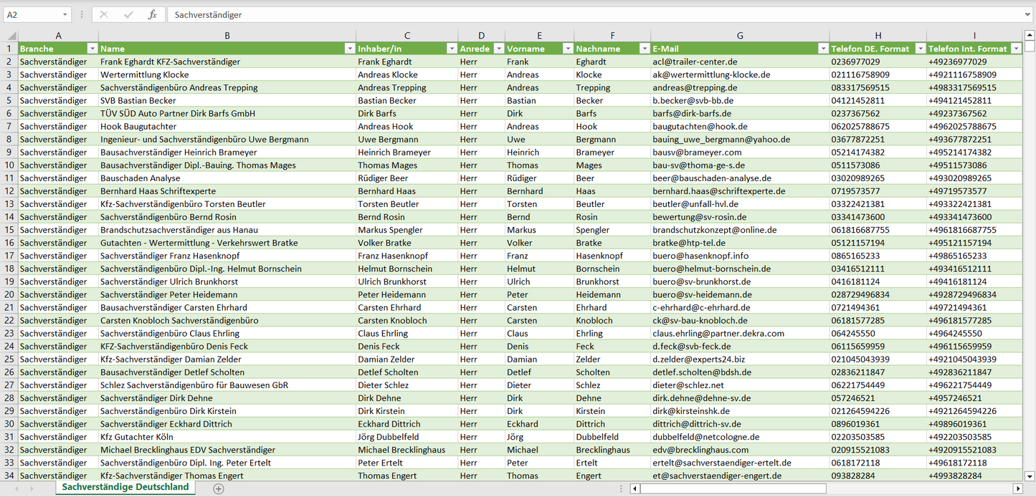Click the horizontal scrollbar thumb
1036x497 pixels.
731,488
